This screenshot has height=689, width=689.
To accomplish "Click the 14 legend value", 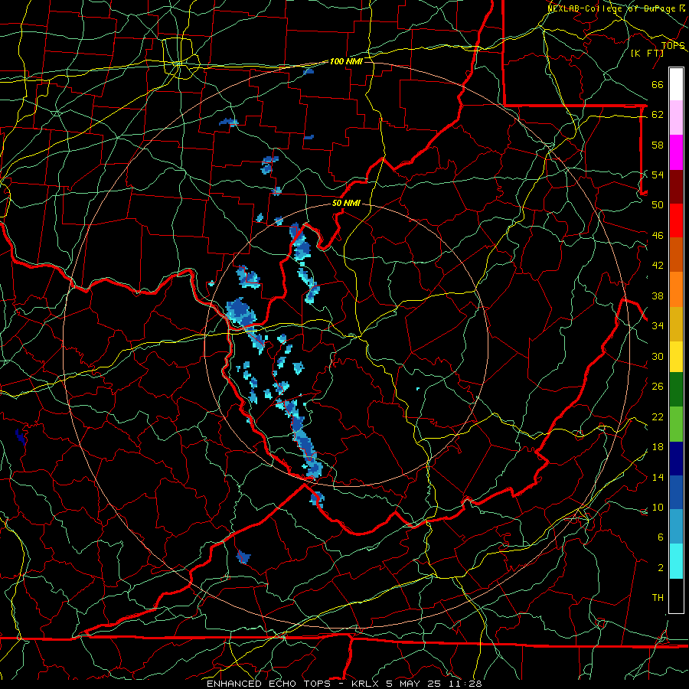I will tap(658, 477).
